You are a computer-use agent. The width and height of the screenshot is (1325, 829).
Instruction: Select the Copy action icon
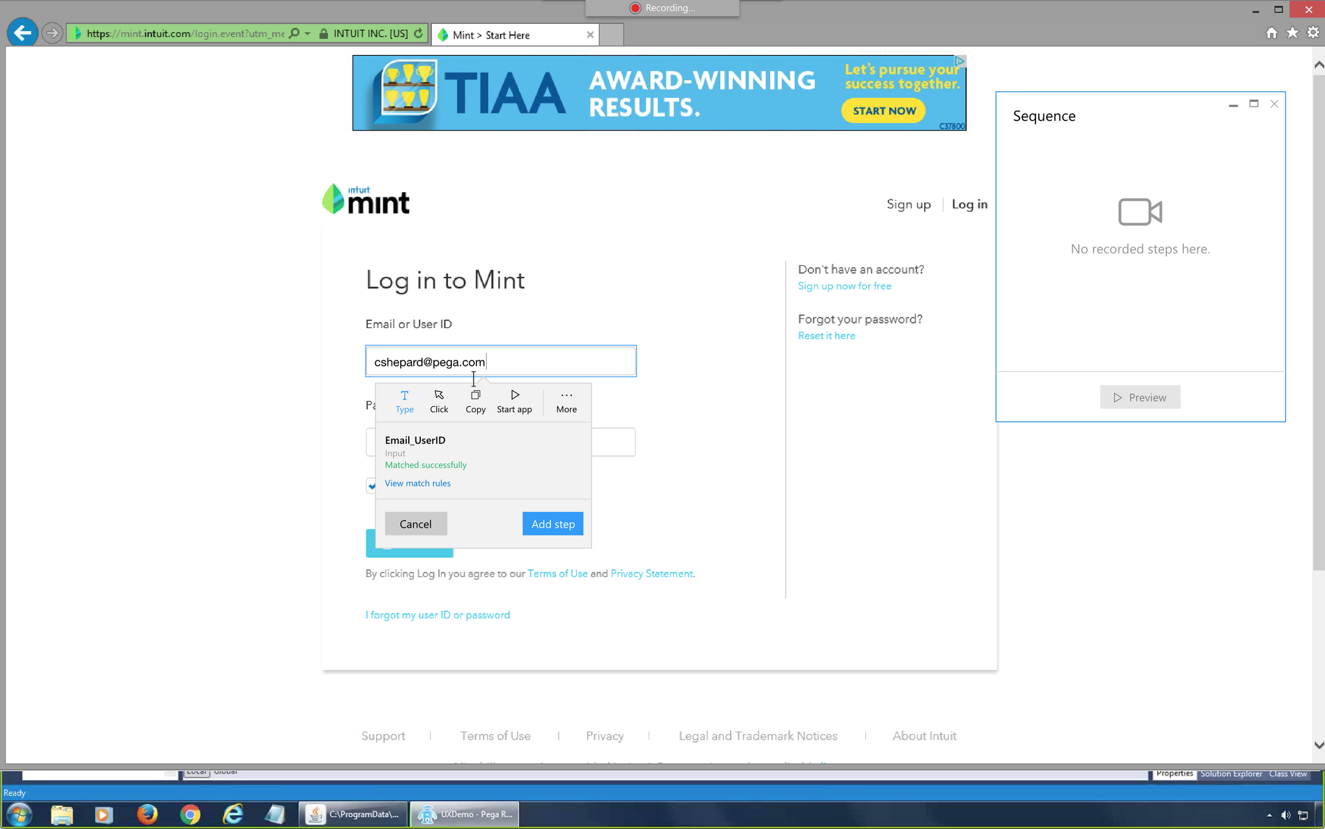point(475,401)
